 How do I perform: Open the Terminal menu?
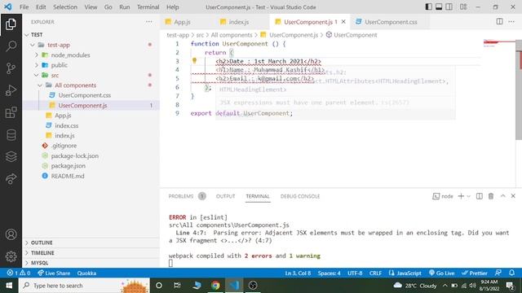pyautogui.click(x=148, y=7)
